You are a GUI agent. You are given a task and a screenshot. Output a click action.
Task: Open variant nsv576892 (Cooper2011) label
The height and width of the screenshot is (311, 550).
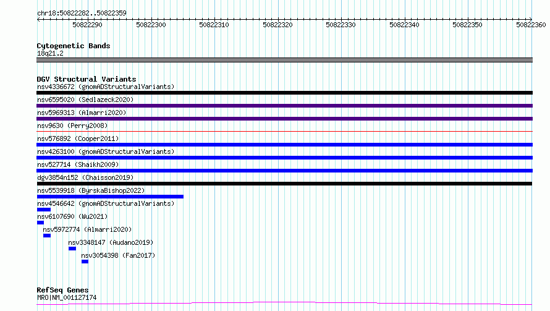(x=78, y=138)
